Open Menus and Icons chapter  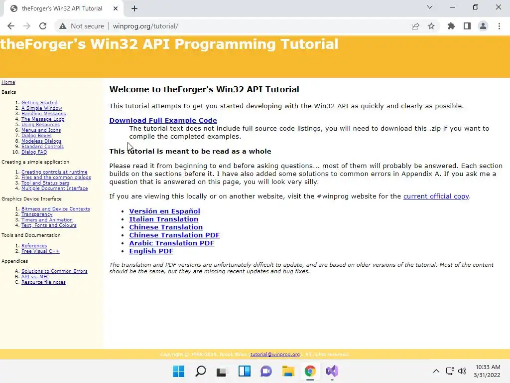41,130
